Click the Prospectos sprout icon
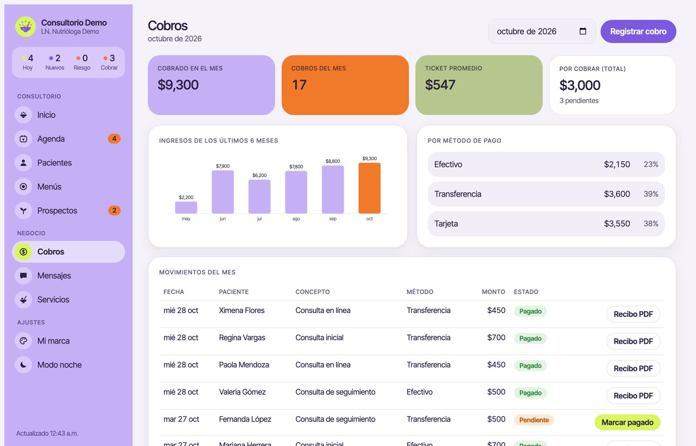 pyautogui.click(x=23, y=210)
